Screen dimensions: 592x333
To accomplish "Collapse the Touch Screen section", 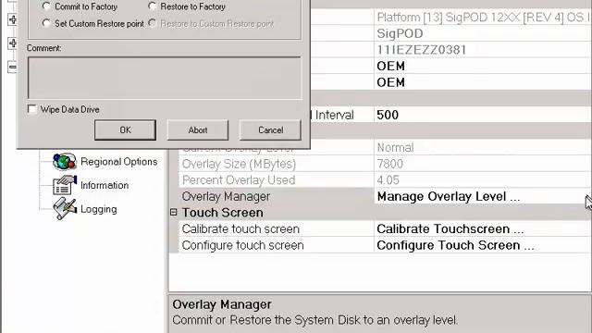I will [x=173, y=213].
